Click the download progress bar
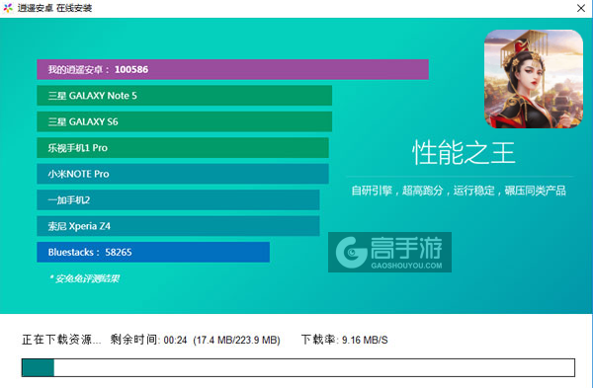Image resolution: width=593 pixels, height=388 pixels. click(298, 367)
